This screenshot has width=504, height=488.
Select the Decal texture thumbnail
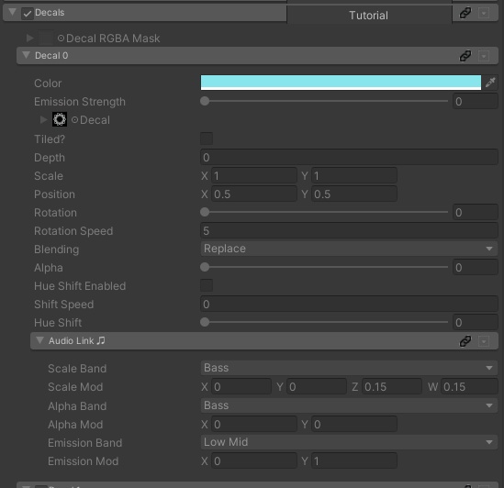[60, 119]
